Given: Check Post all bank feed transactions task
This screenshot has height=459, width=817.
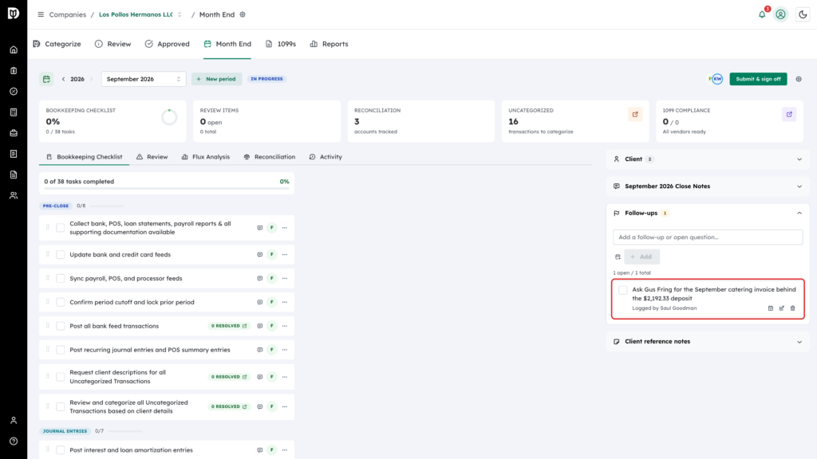Looking at the screenshot, I should point(61,326).
